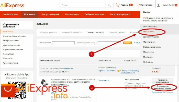Click Перейти к магазину link
Screen dimensions: 179x102
106,71
